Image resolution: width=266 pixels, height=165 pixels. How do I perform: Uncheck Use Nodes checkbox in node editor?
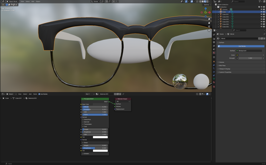[39, 94]
